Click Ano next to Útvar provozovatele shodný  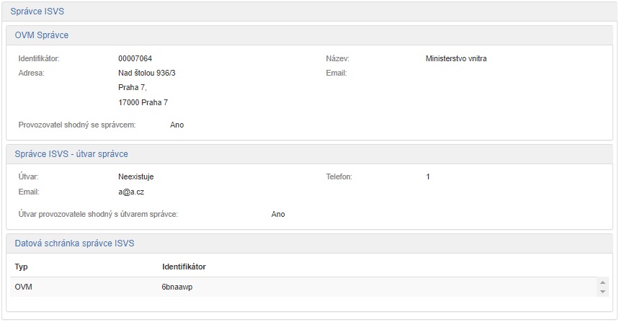[x=278, y=214]
